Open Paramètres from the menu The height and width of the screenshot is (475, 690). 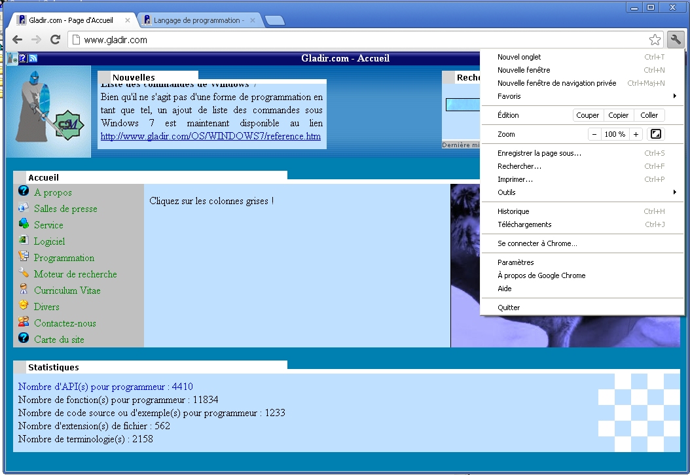click(x=582, y=262)
